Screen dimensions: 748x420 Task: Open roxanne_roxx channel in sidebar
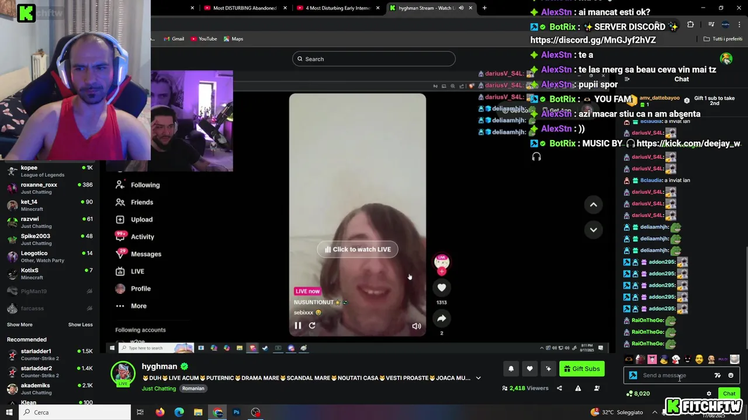tap(50, 188)
